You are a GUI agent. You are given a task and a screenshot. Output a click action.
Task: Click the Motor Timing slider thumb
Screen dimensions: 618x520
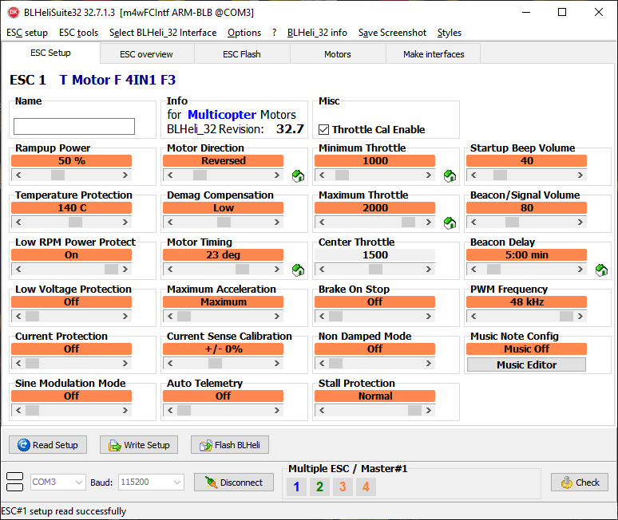coord(242,270)
